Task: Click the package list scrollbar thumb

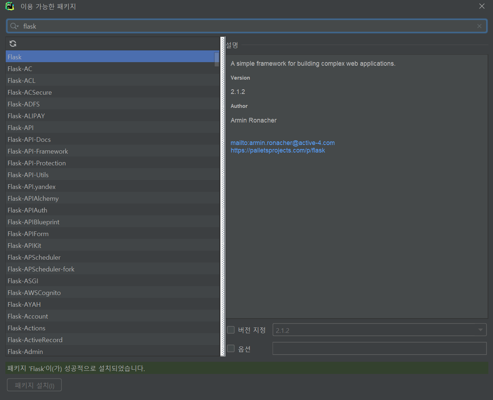Action: click(x=216, y=59)
